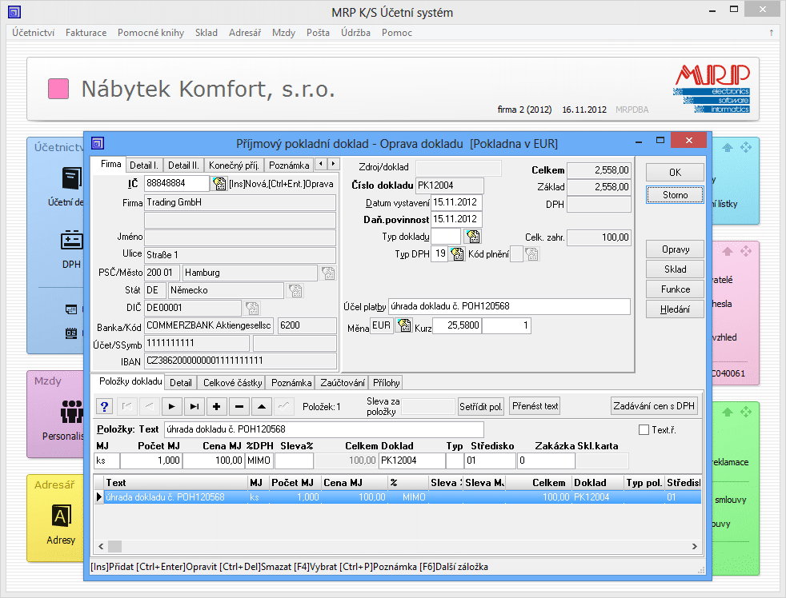The height and width of the screenshot is (598, 786).
Task: Click the greyed confirm checkmark icon
Action: point(283,407)
